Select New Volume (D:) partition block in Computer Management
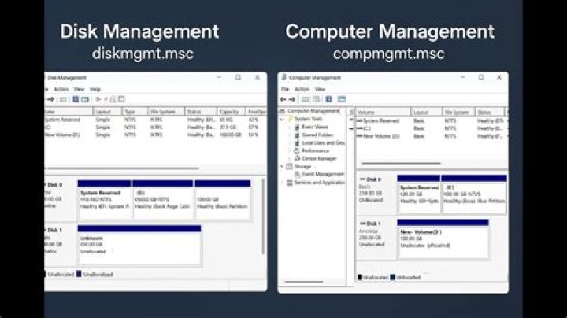This screenshot has height=318, width=567. pos(443,238)
